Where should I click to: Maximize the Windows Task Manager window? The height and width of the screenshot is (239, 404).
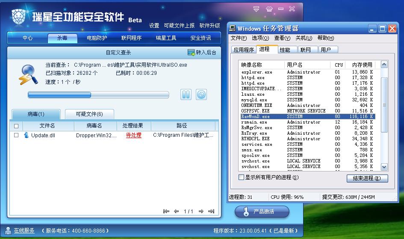tap(382, 28)
